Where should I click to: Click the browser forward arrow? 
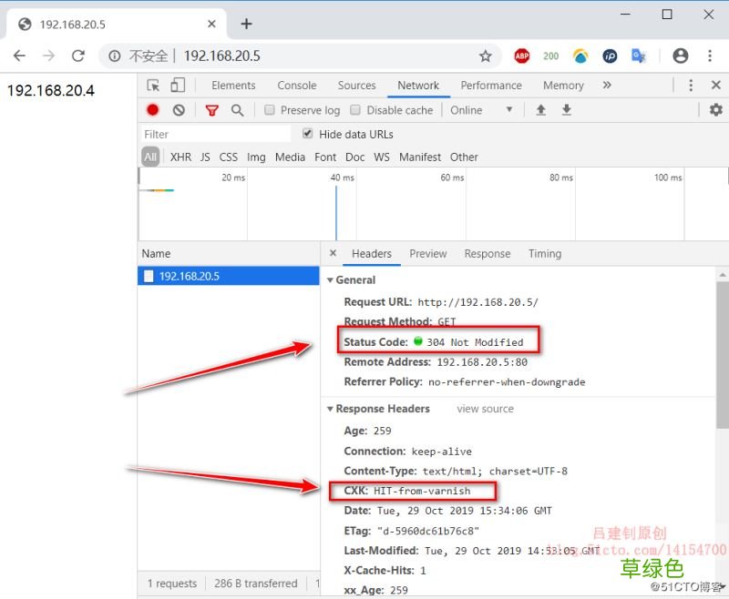point(48,56)
